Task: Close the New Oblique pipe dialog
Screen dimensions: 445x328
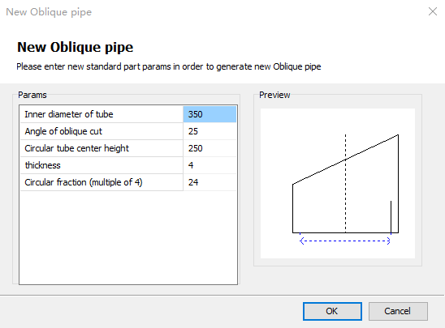Action: point(433,11)
